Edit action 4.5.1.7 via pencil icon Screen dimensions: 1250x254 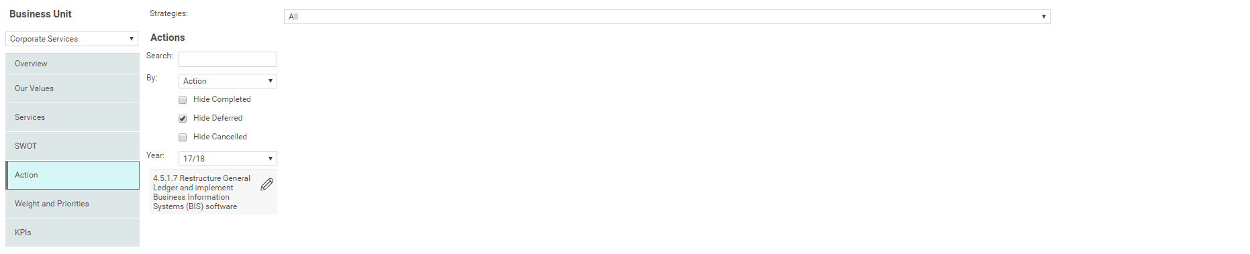[x=267, y=184]
